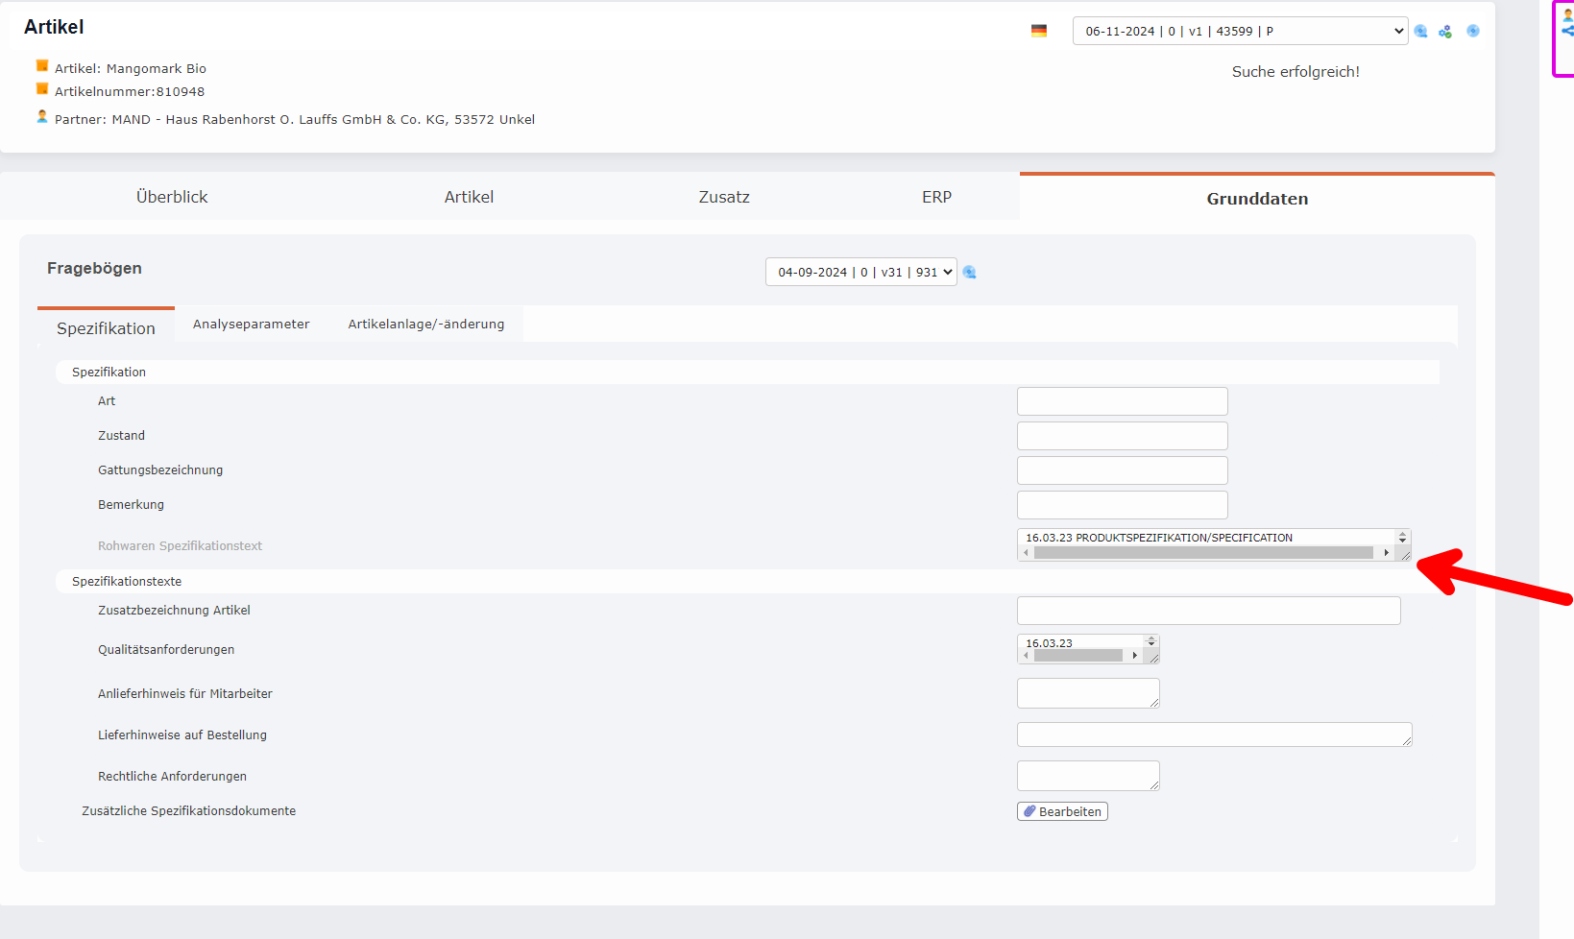Click the Lieferhinweise auf Bestellung text area
The width and height of the screenshot is (1574, 939).
click(x=1212, y=734)
